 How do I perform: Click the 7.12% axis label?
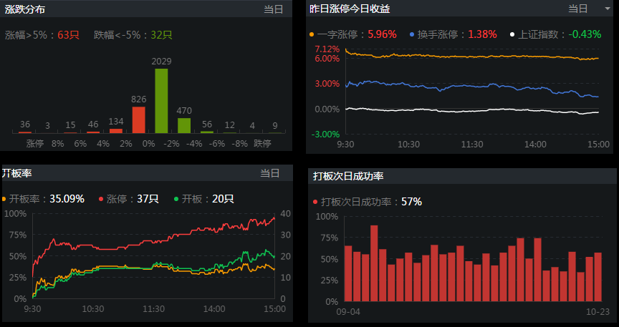tap(327, 49)
